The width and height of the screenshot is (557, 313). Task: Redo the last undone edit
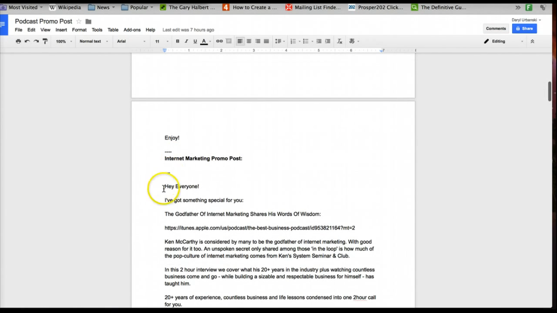tap(36, 41)
